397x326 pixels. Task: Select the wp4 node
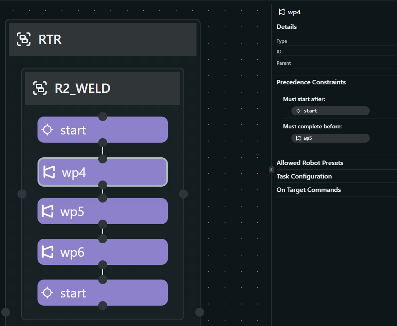103,172
